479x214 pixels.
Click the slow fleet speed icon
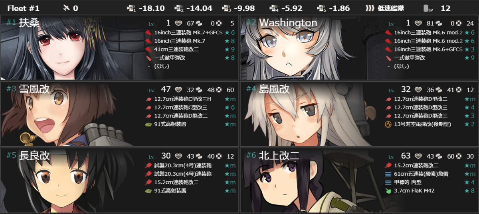coord(370,8)
